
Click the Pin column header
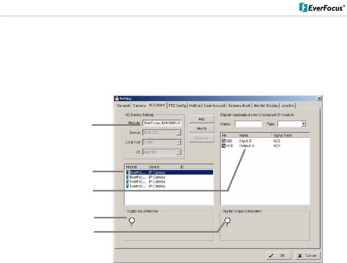coord(229,135)
